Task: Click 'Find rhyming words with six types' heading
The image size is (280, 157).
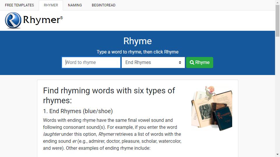Action: coord(109,95)
